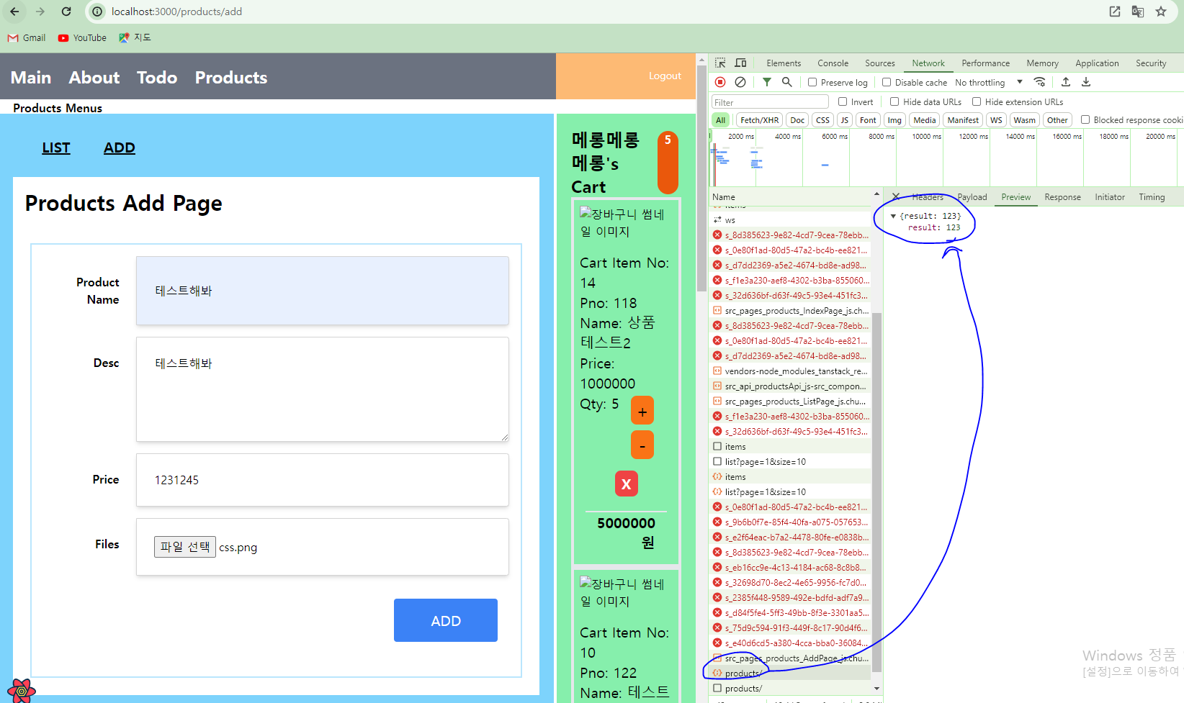Image resolution: width=1184 pixels, height=703 pixels.
Task: Click the TanStack Query devtools flower icon
Action: point(22,691)
